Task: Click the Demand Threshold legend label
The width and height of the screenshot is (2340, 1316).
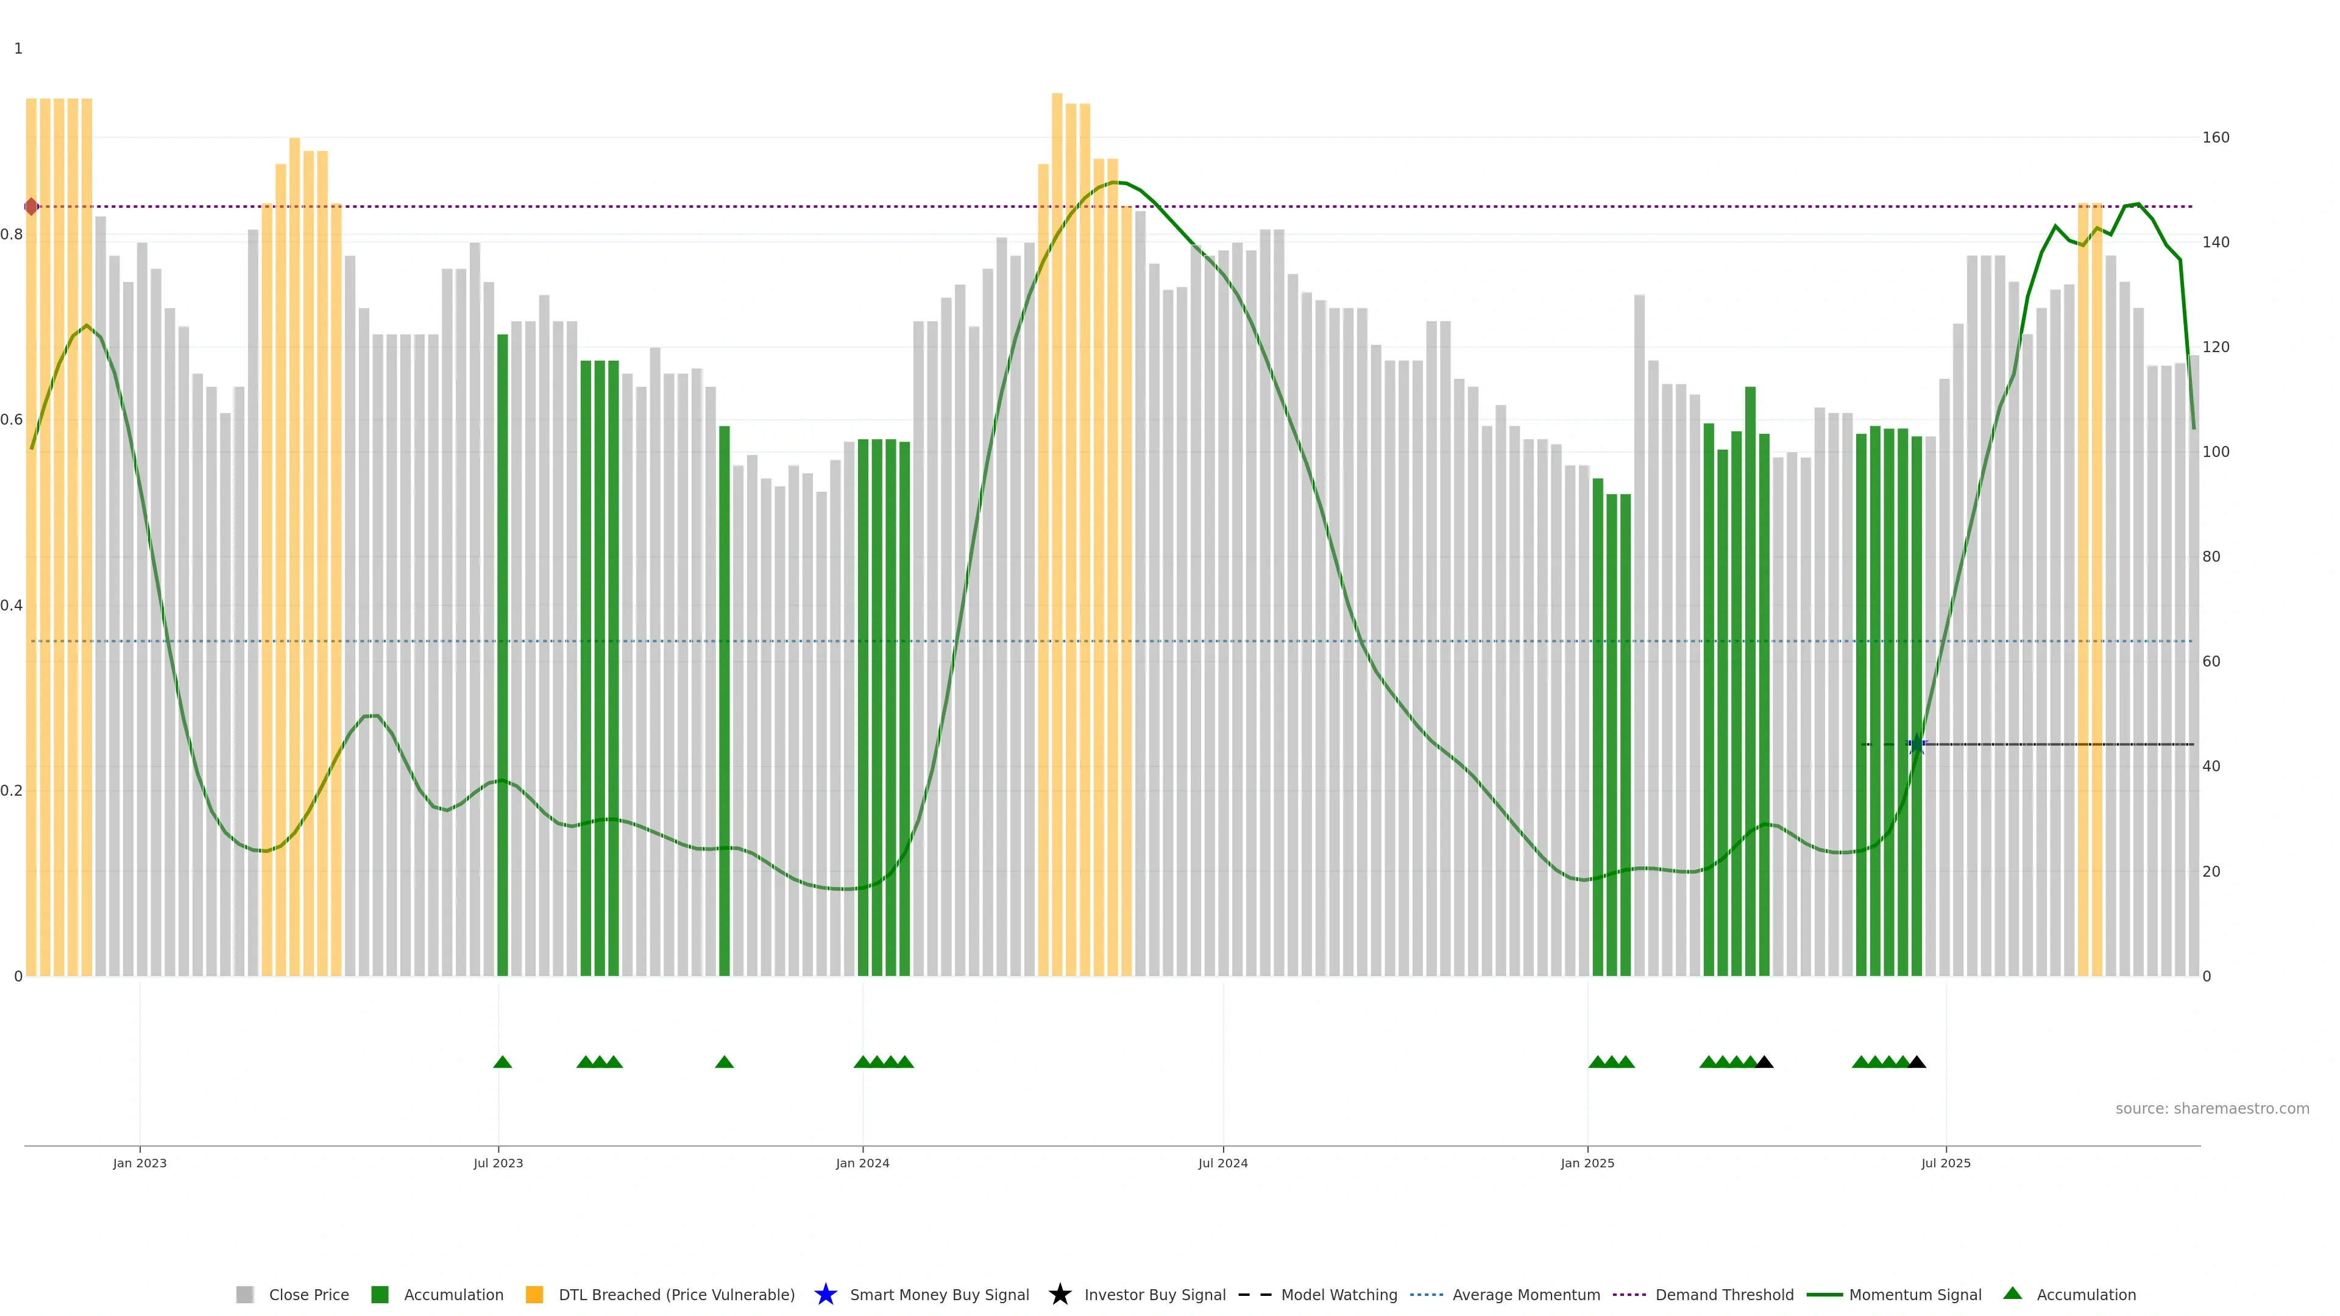Action: (1724, 1295)
